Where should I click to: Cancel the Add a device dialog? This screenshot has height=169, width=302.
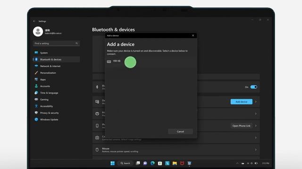click(180, 131)
